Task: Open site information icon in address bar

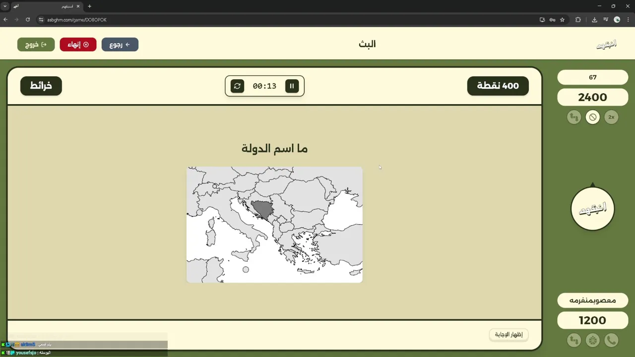Action: pyautogui.click(x=41, y=20)
